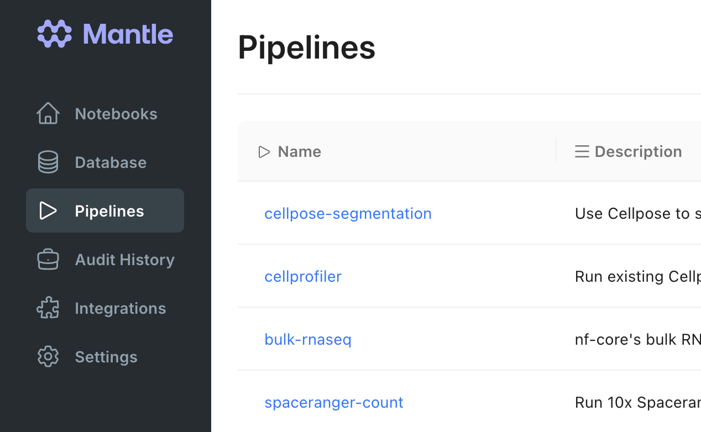
Task: Click the Notebooks house icon
Action: click(x=48, y=113)
